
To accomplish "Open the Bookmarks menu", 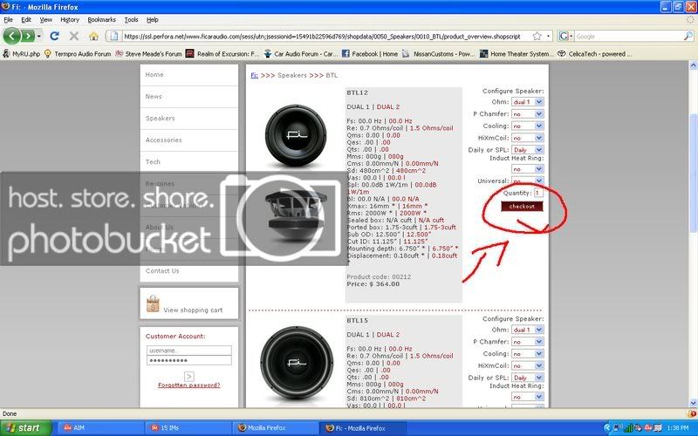I will pos(101,19).
